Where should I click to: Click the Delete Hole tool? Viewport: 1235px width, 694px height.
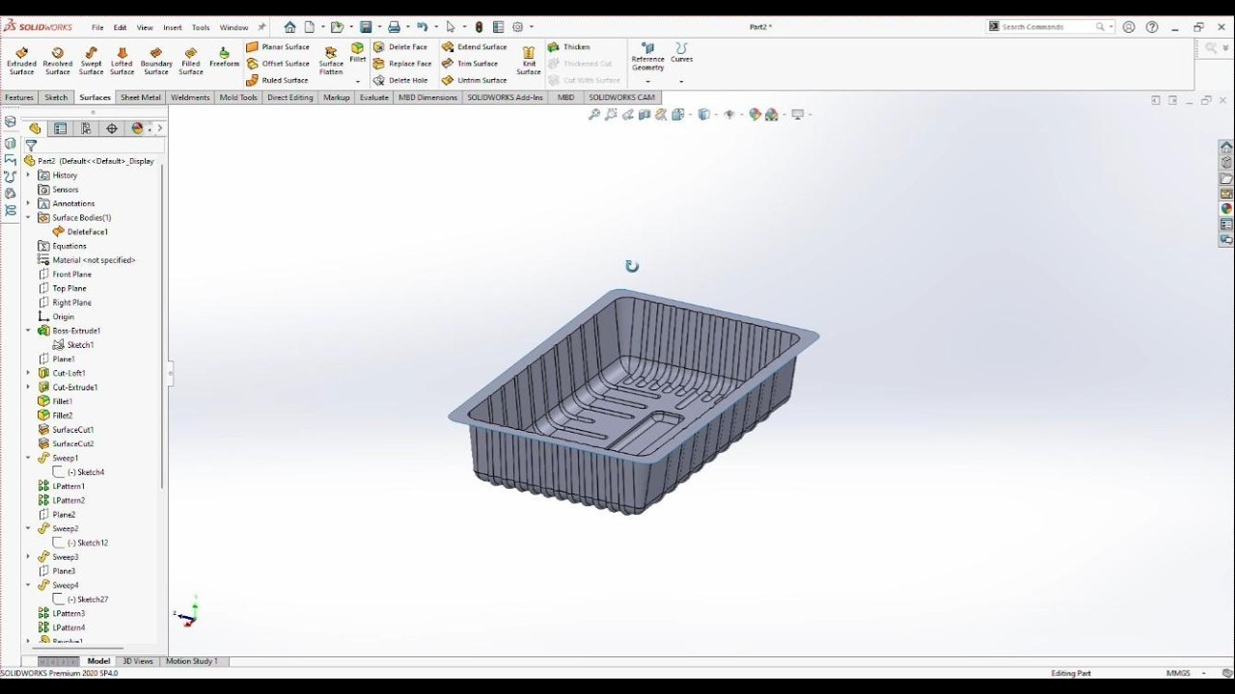(x=400, y=80)
